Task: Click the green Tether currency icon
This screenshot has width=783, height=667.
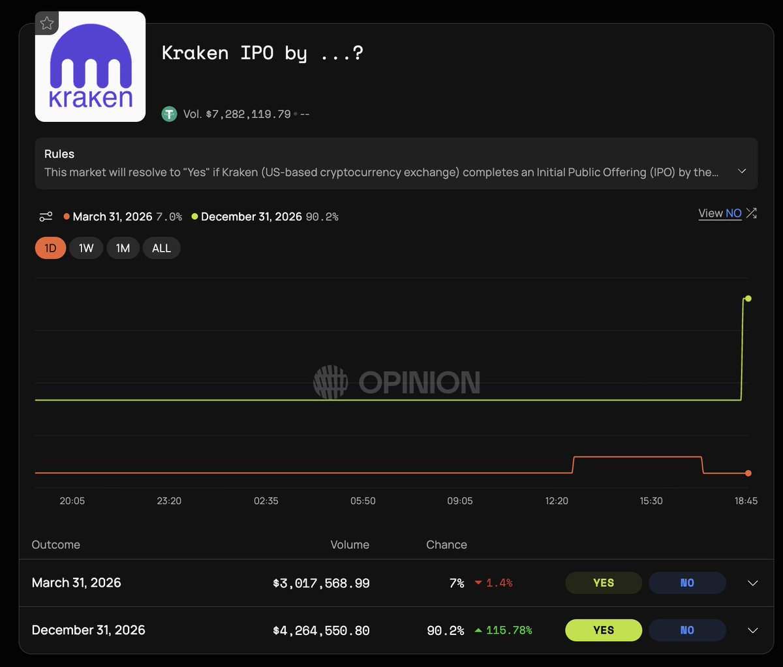Action: (170, 114)
